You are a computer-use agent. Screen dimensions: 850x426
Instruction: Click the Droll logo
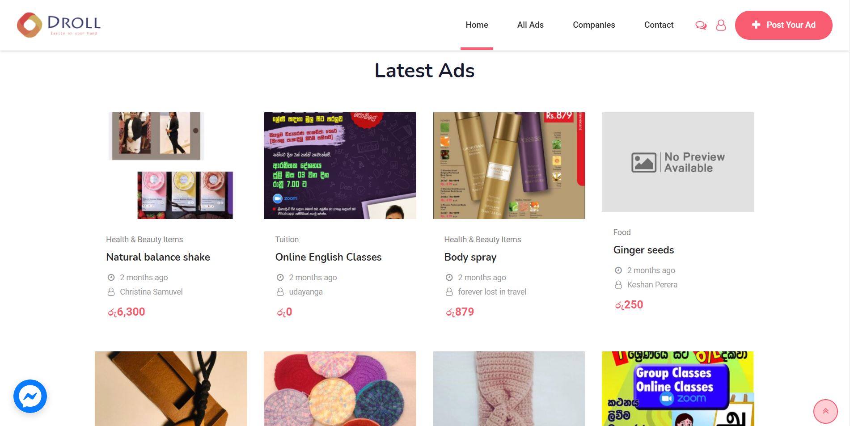point(59,25)
